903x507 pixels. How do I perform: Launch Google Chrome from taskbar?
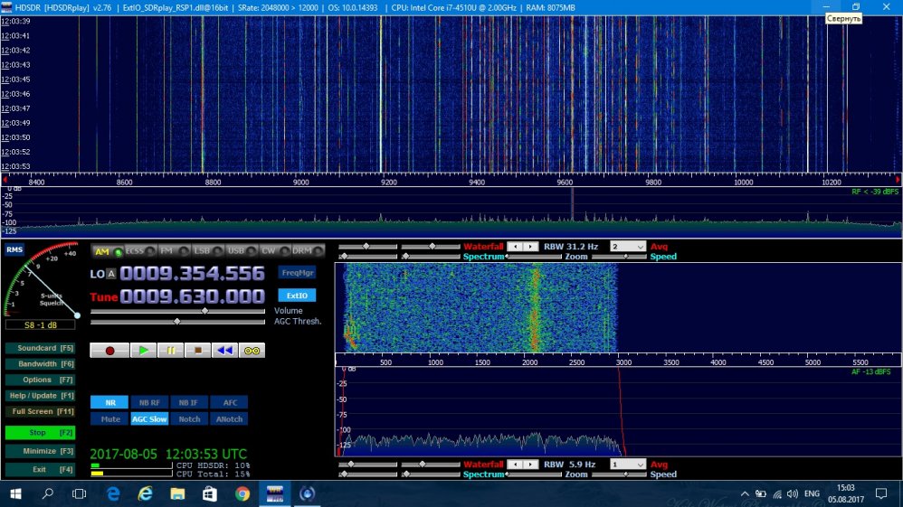[x=242, y=493]
